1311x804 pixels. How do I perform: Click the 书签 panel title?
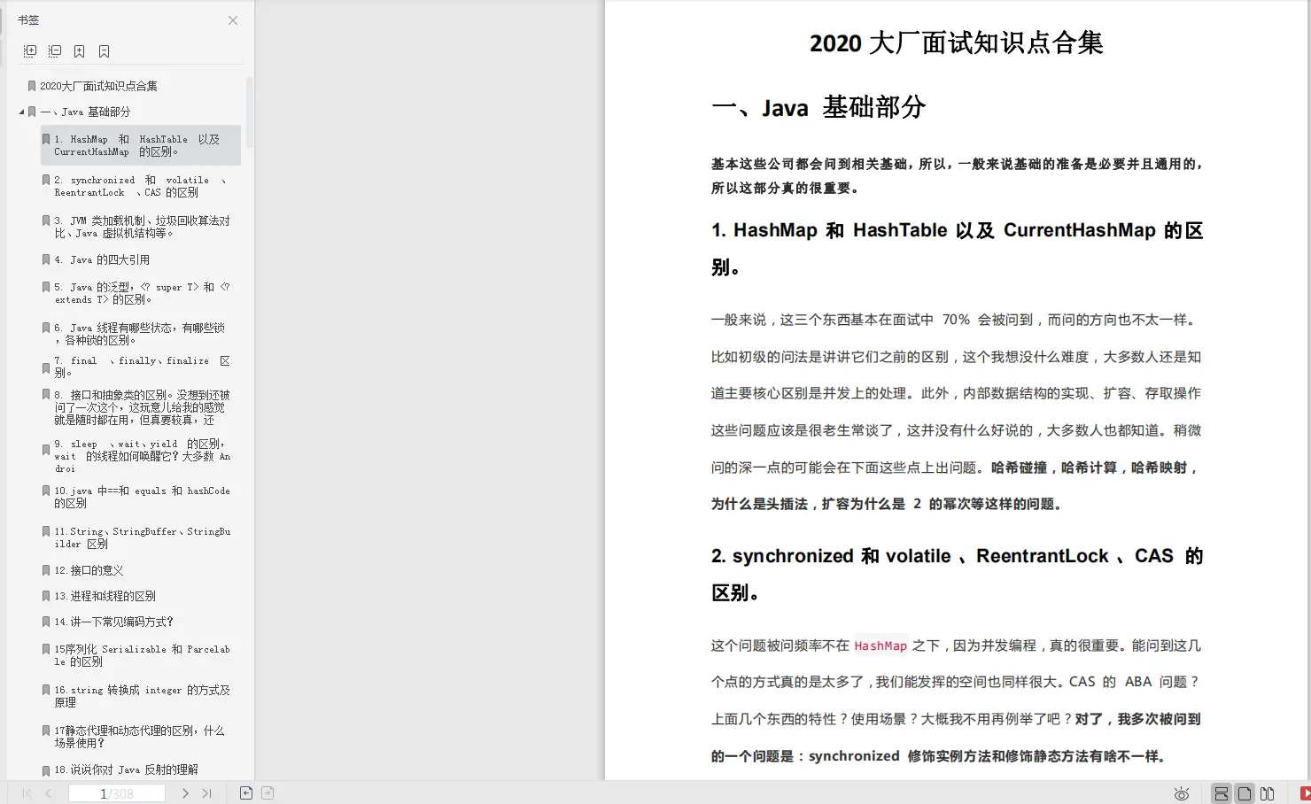pyautogui.click(x=28, y=19)
